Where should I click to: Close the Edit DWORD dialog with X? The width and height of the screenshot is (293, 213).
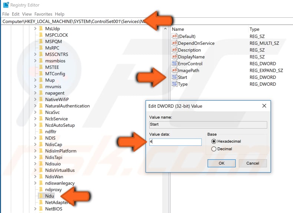[x=264, y=106]
